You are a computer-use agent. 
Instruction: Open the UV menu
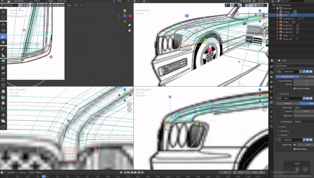pyautogui.click(x=82, y=5)
